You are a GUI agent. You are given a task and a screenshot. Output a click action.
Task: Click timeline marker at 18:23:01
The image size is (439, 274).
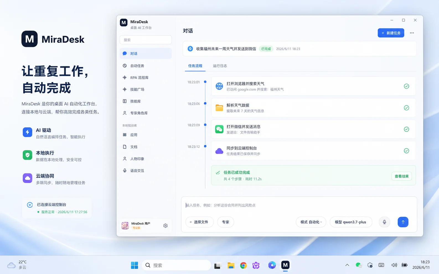205,82
